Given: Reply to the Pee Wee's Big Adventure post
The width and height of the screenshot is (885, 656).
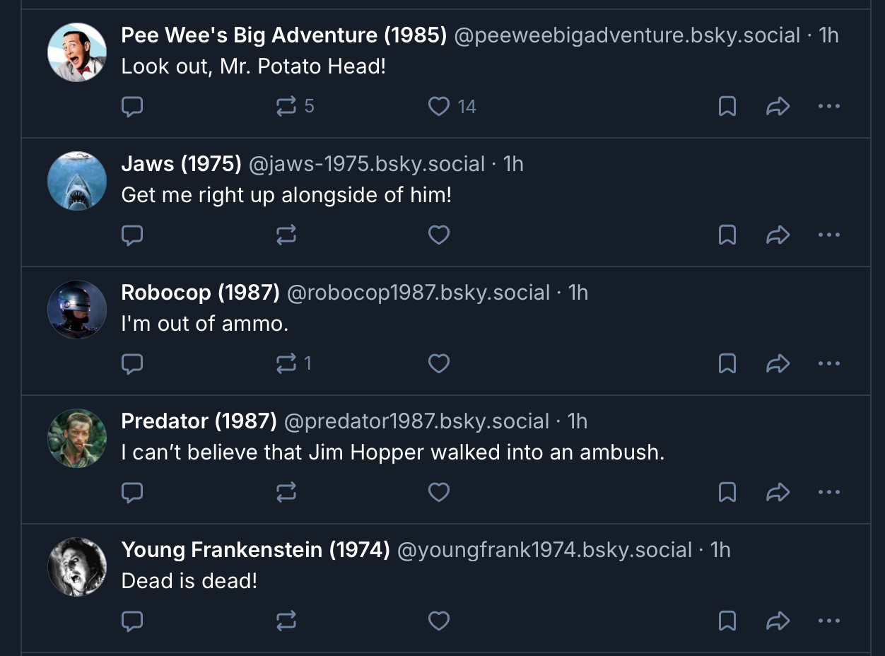Looking at the screenshot, I should click(x=132, y=107).
